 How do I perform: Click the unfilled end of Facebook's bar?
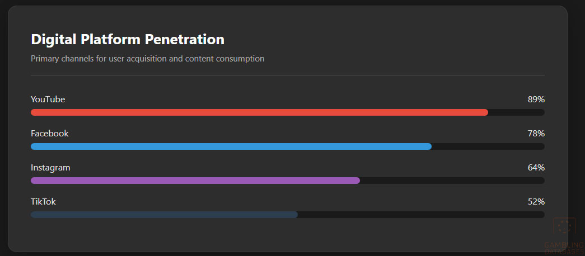(x=488, y=146)
